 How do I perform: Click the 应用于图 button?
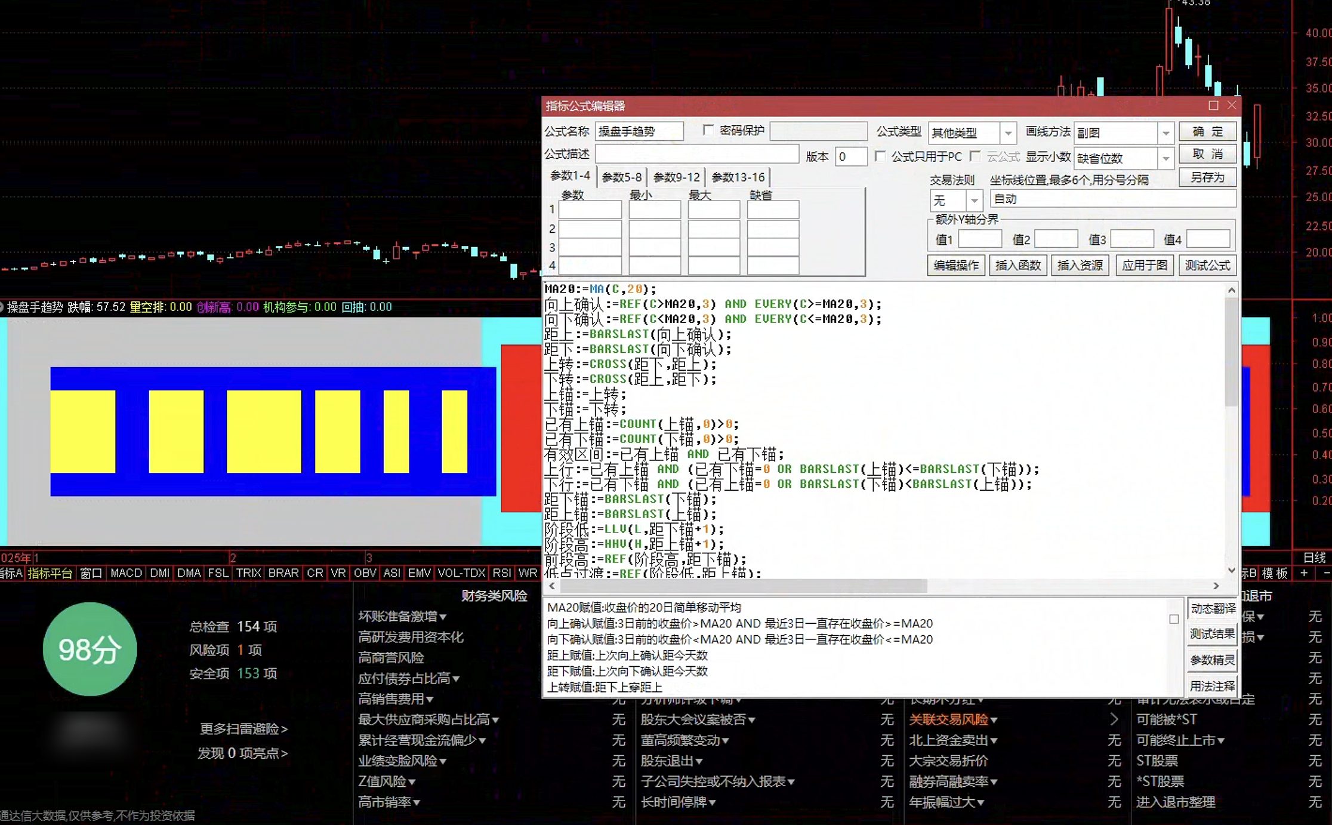[x=1145, y=265]
